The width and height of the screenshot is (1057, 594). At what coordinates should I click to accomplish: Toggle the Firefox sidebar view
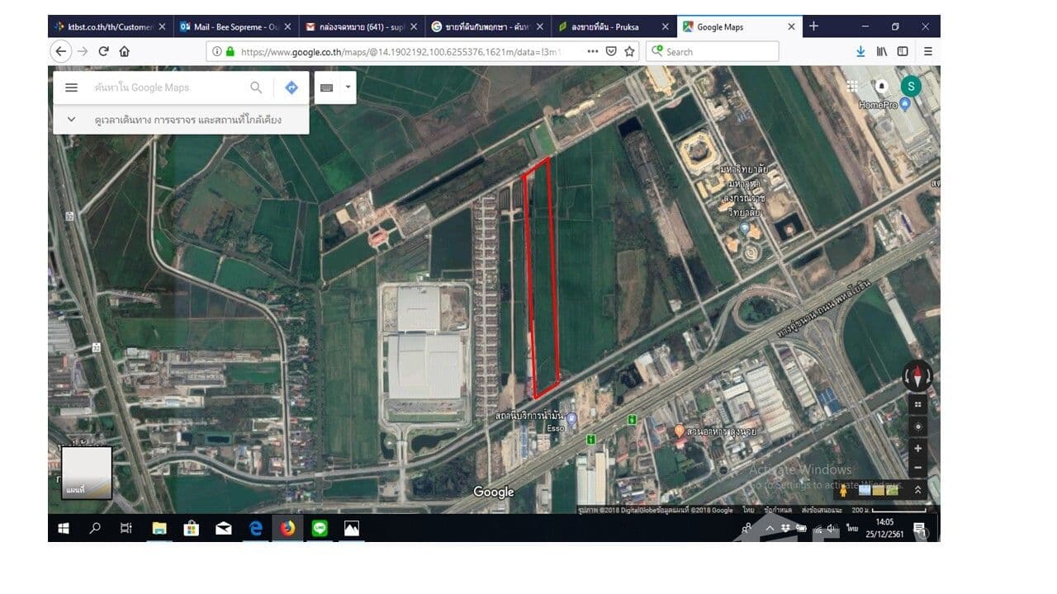[903, 51]
